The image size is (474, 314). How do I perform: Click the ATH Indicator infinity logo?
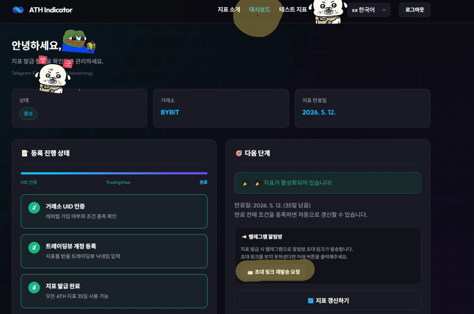click(x=18, y=10)
